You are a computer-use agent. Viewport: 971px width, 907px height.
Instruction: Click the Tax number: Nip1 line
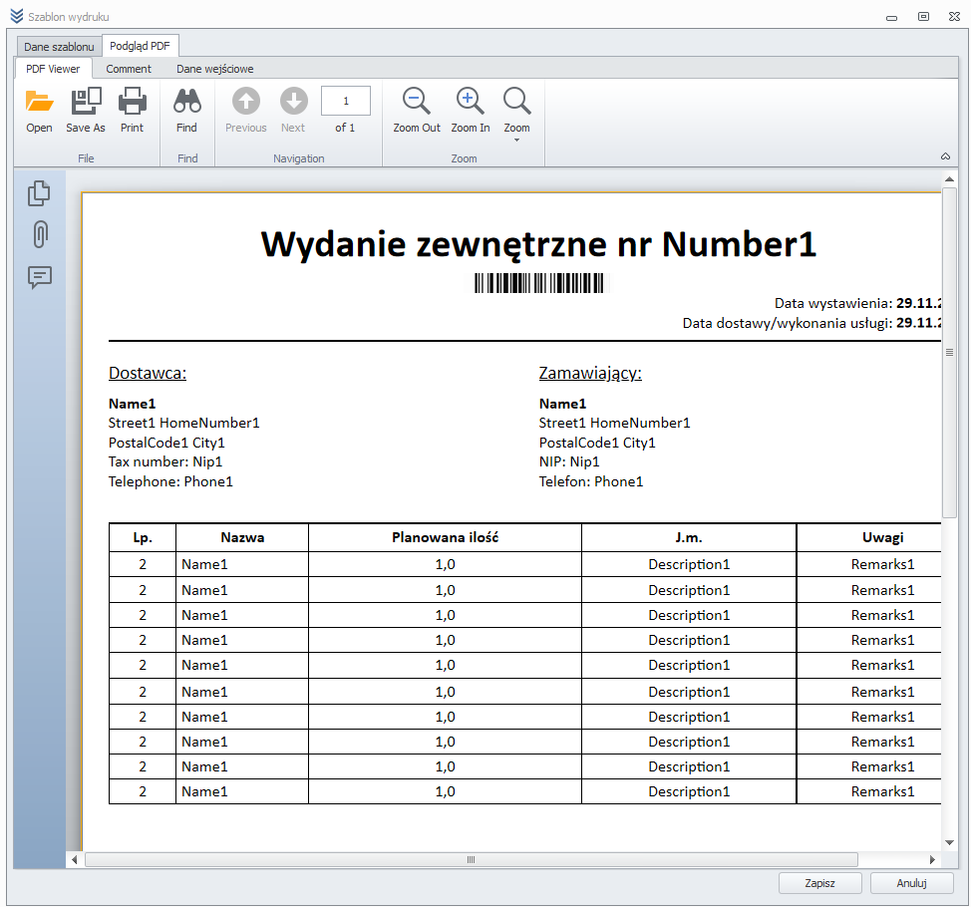tap(165, 461)
